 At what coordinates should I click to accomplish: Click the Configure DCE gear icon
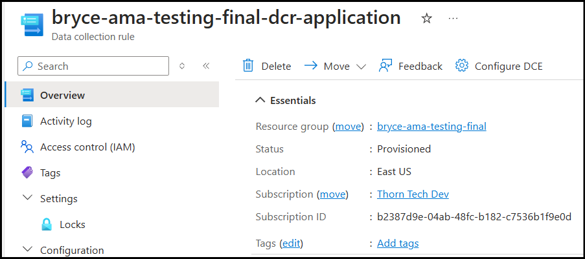pos(461,66)
